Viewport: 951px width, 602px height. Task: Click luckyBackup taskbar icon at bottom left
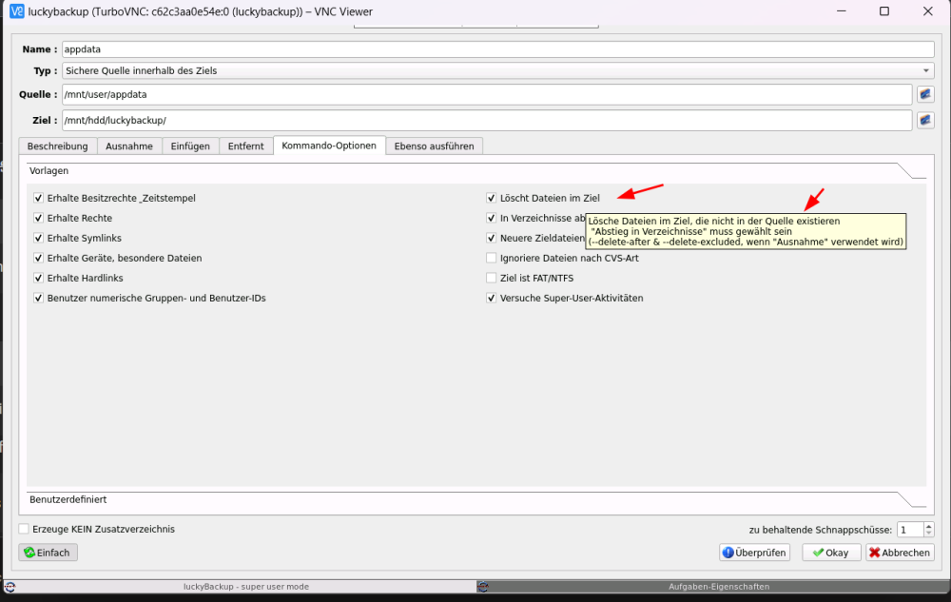tap(10, 586)
